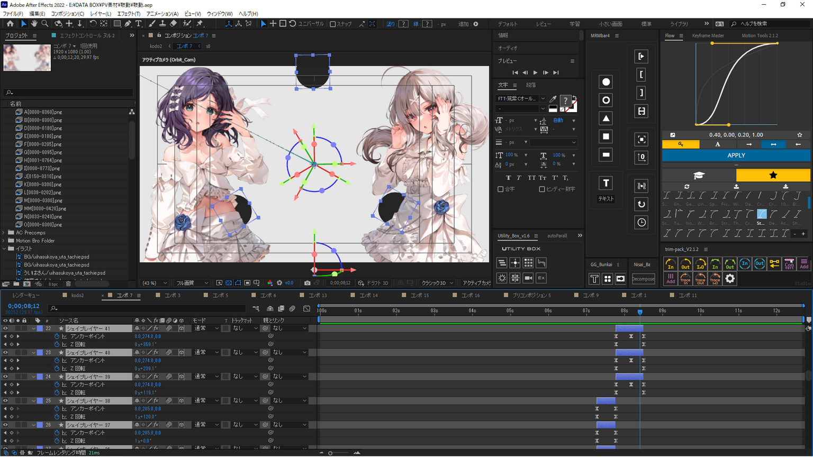
Task: Click the circle shape button in MRMbar4
Action: click(x=606, y=82)
